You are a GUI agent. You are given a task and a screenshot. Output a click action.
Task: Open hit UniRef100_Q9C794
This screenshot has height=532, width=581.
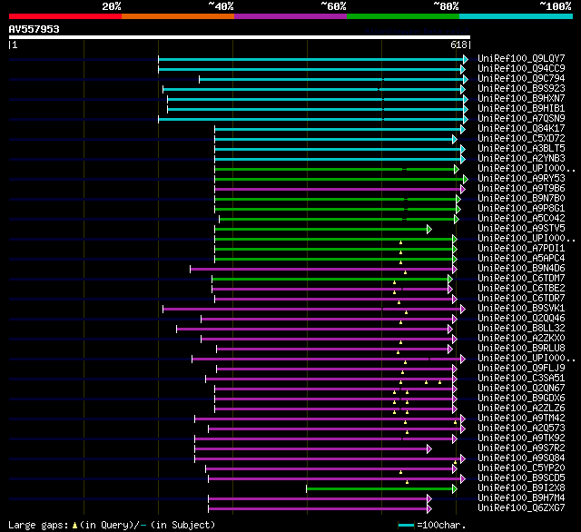click(521, 79)
